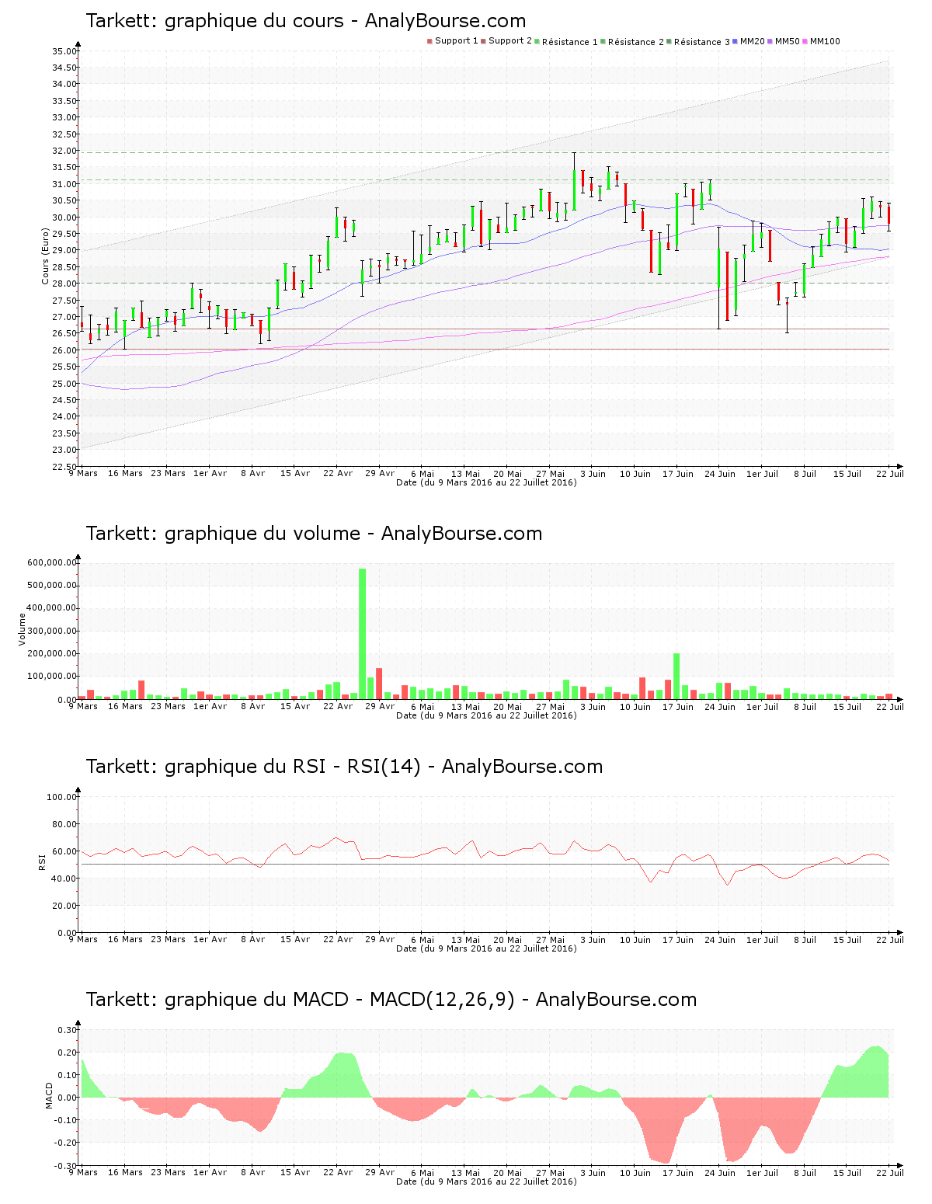This screenshot has height=1204, width=932.
Task: Click the 80.00 value on the RSI axis
Action: 64,824
